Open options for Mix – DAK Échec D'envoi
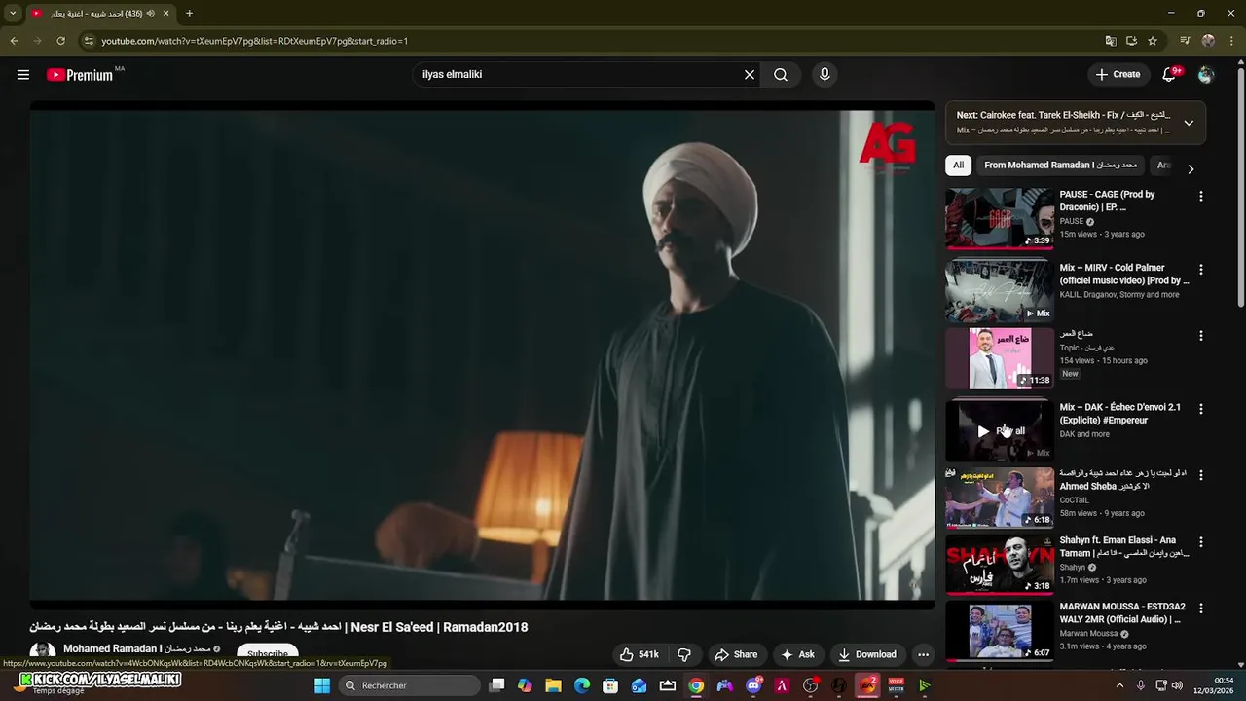Viewport: 1246px width, 701px height. pyautogui.click(x=1201, y=409)
